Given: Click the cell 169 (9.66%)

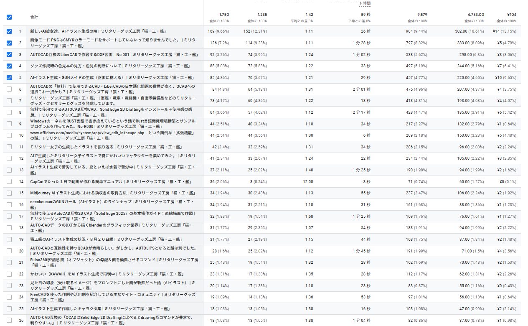Looking at the screenshot, I should [218, 31].
